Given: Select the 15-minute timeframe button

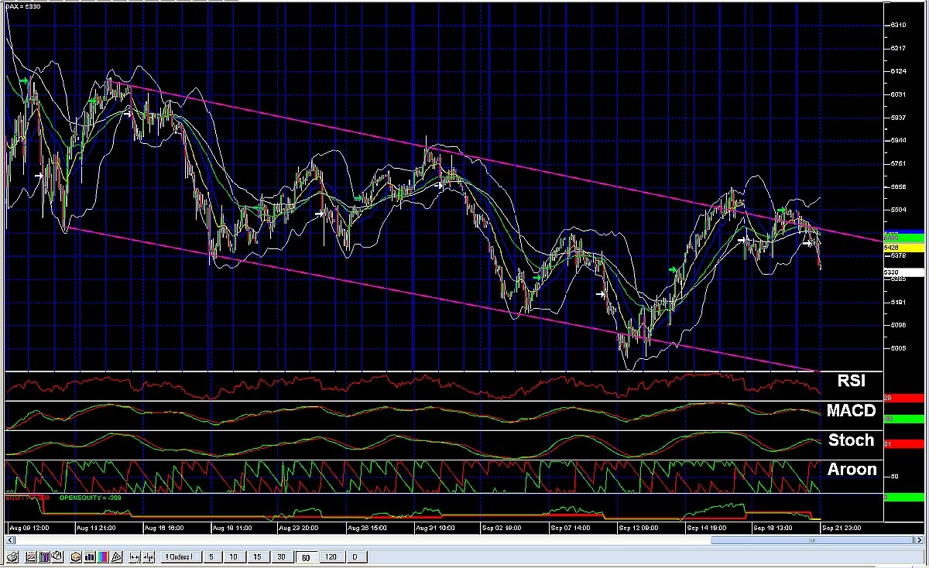Looking at the screenshot, I should coord(257,556).
